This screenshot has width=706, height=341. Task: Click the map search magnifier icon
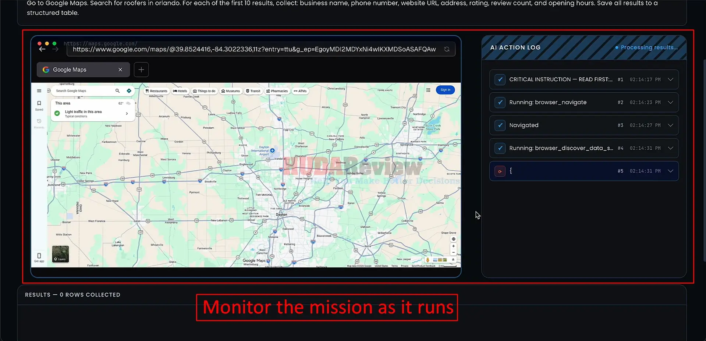(117, 91)
